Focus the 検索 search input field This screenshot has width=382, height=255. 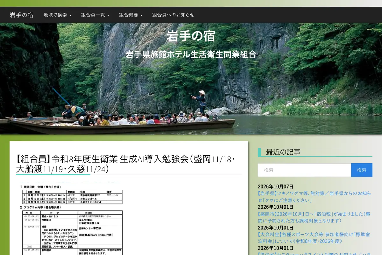[304, 170]
